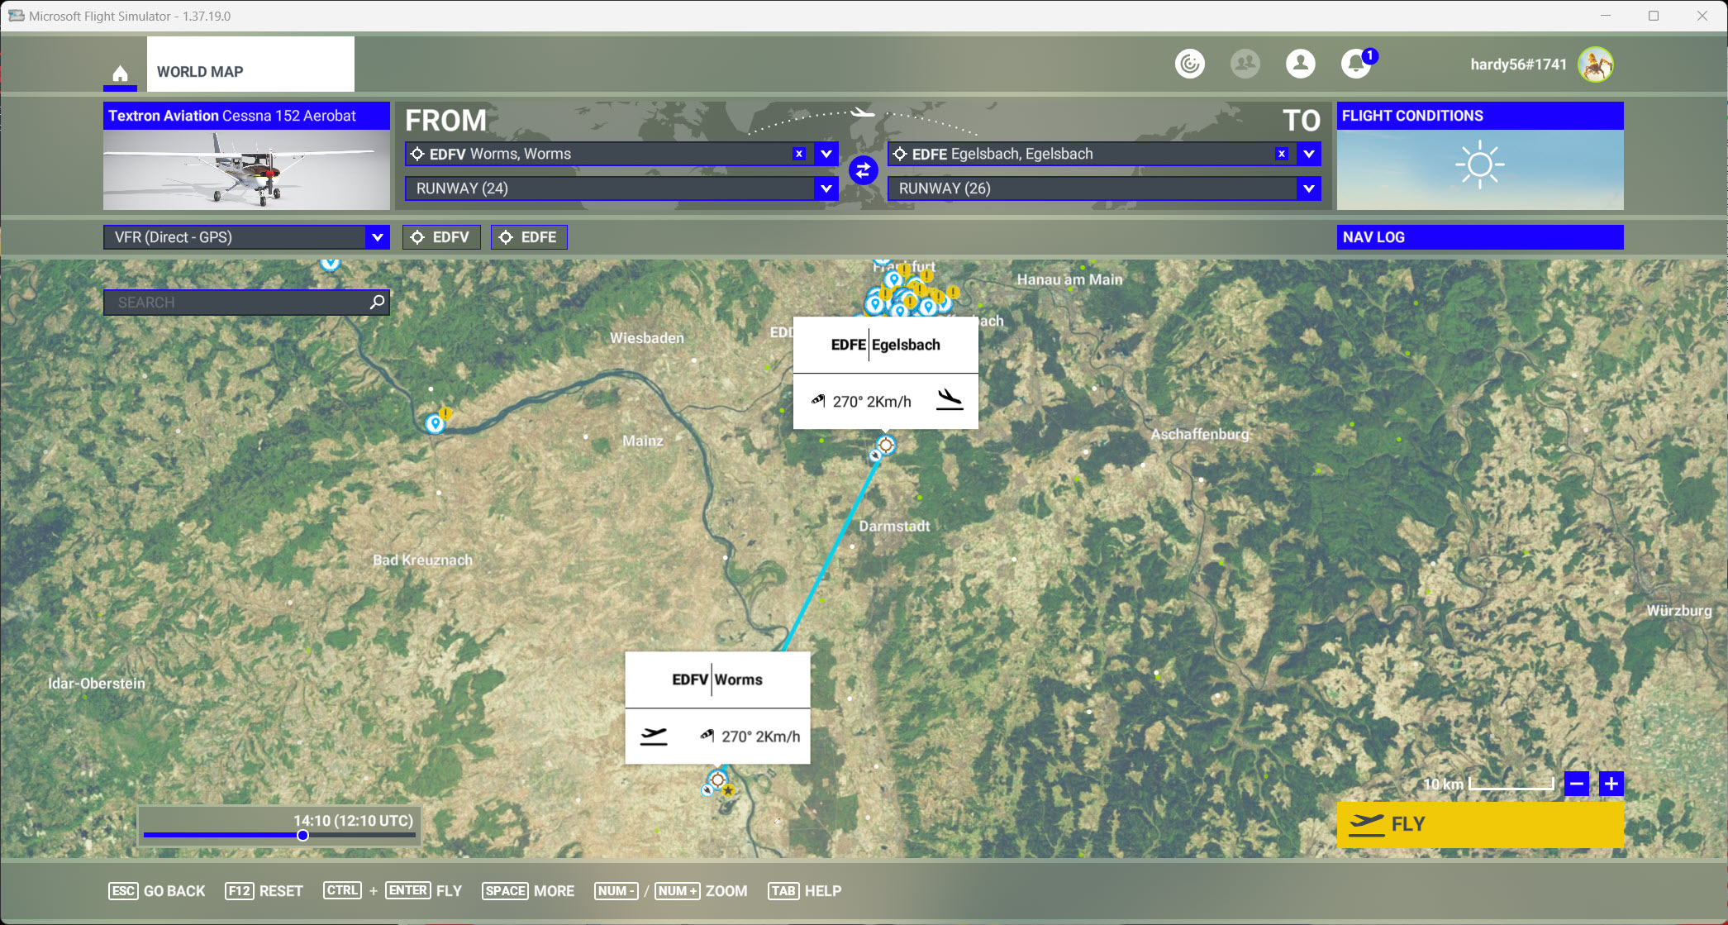Click the RUNWAY (24) field text
The width and height of the screenshot is (1728, 925).
pyautogui.click(x=462, y=188)
